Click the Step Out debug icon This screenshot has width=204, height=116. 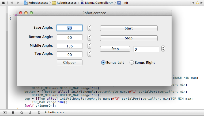(x=39, y=113)
